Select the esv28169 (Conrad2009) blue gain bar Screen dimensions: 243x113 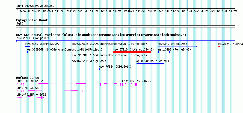27,46
